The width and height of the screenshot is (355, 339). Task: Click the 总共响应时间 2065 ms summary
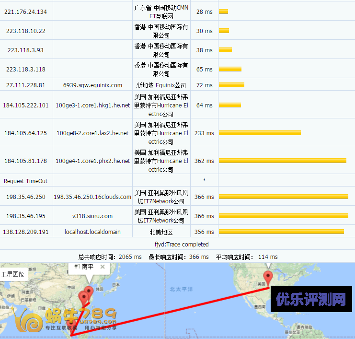(x=110, y=257)
